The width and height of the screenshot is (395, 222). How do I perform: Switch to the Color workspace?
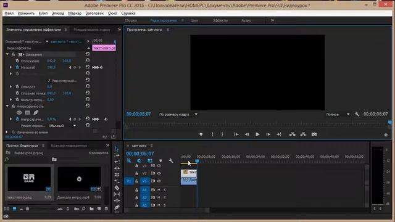(x=194, y=20)
